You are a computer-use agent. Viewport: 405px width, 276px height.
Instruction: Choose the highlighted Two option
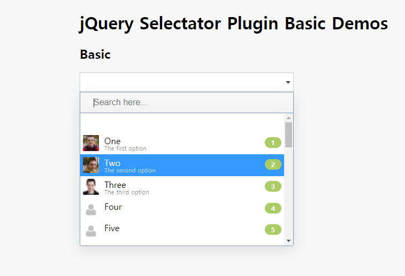pos(182,165)
